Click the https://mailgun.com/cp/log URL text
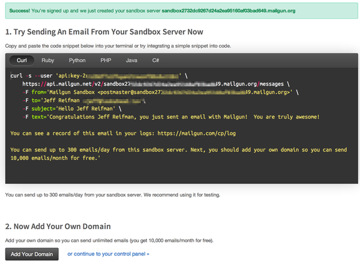 coord(197,133)
